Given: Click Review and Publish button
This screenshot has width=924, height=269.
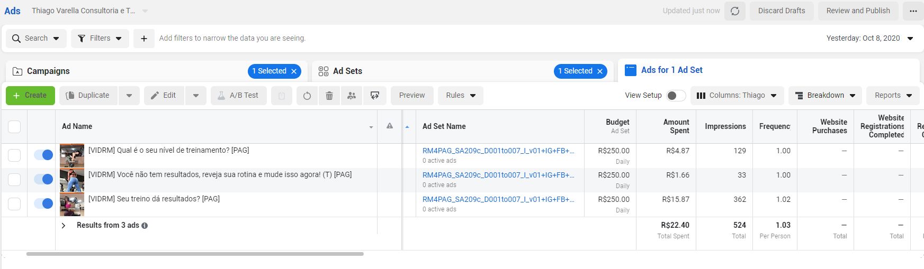Looking at the screenshot, I should tap(858, 11).
